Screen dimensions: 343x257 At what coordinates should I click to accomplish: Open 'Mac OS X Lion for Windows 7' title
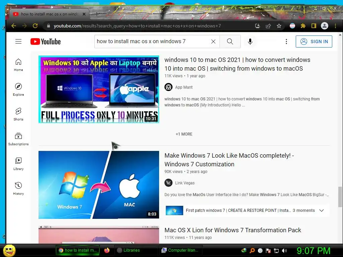pos(233,230)
